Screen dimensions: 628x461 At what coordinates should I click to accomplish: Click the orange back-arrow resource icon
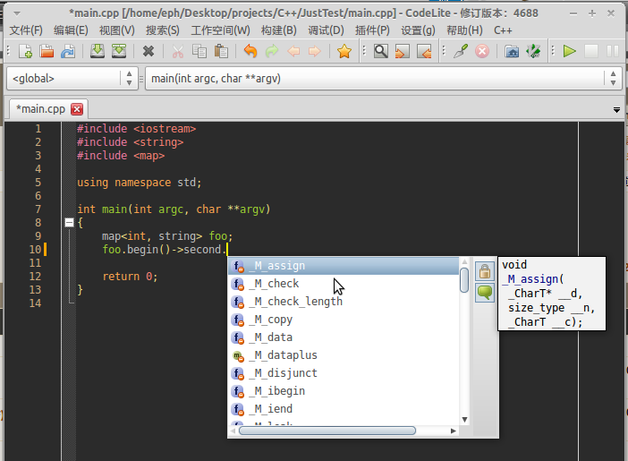tap(424, 51)
